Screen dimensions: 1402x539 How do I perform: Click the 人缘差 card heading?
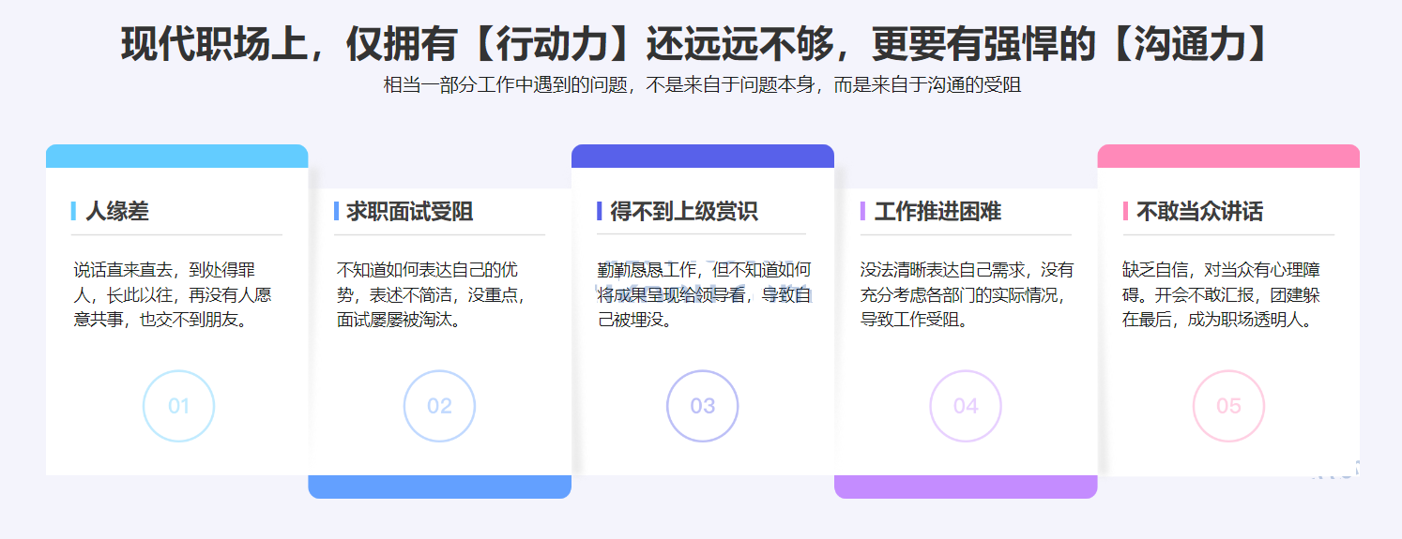117,212
